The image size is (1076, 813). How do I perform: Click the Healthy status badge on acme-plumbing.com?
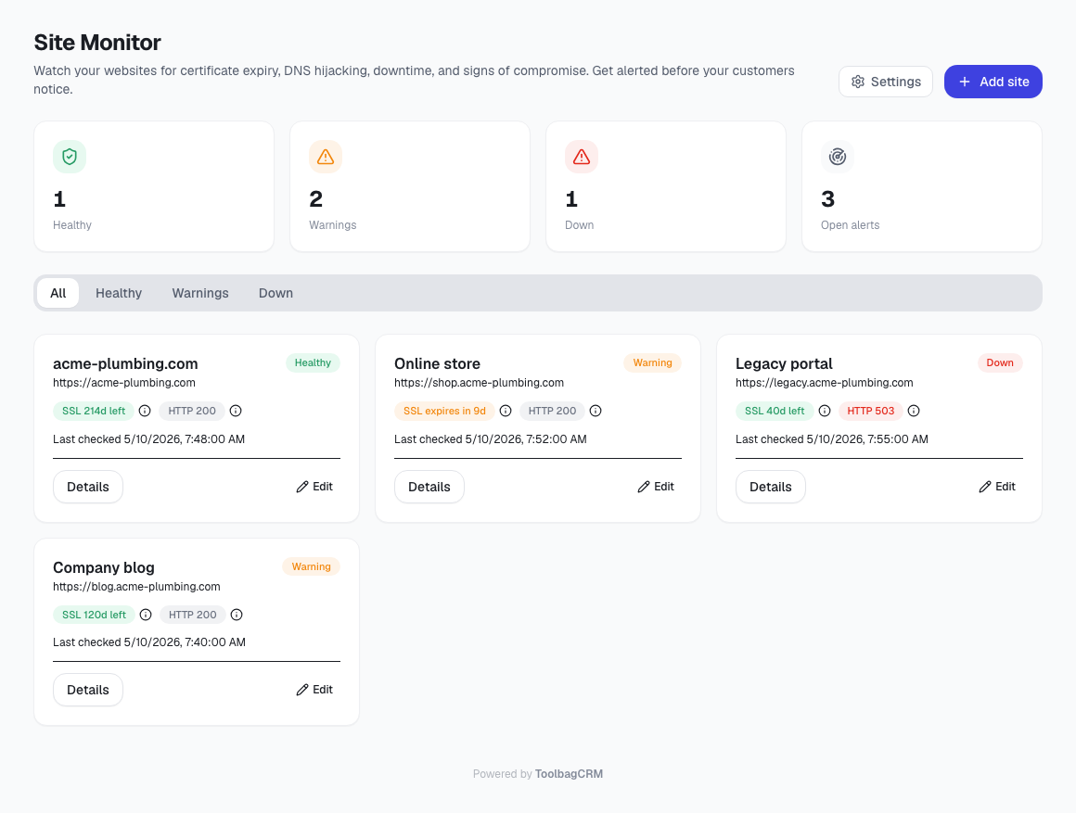point(313,363)
